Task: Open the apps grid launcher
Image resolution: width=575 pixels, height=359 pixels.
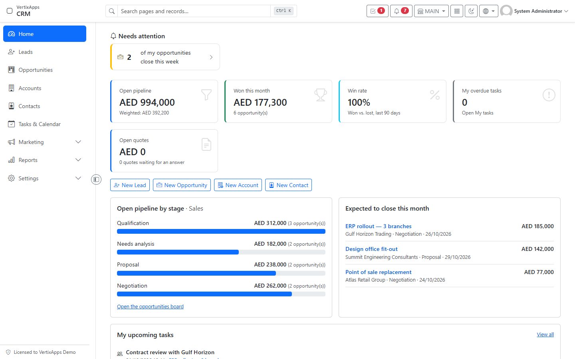Action: click(457, 11)
